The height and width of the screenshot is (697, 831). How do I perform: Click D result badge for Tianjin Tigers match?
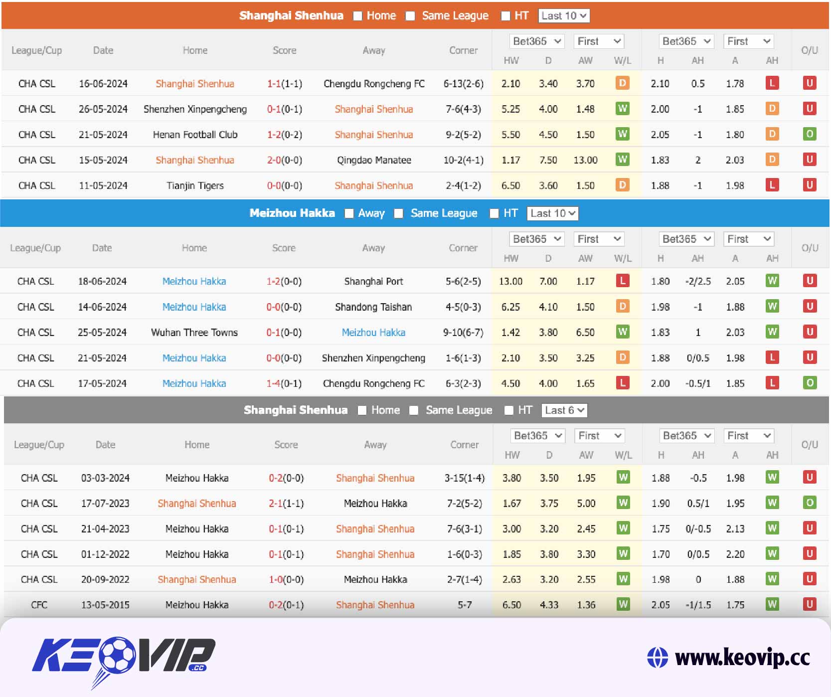coord(622,185)
